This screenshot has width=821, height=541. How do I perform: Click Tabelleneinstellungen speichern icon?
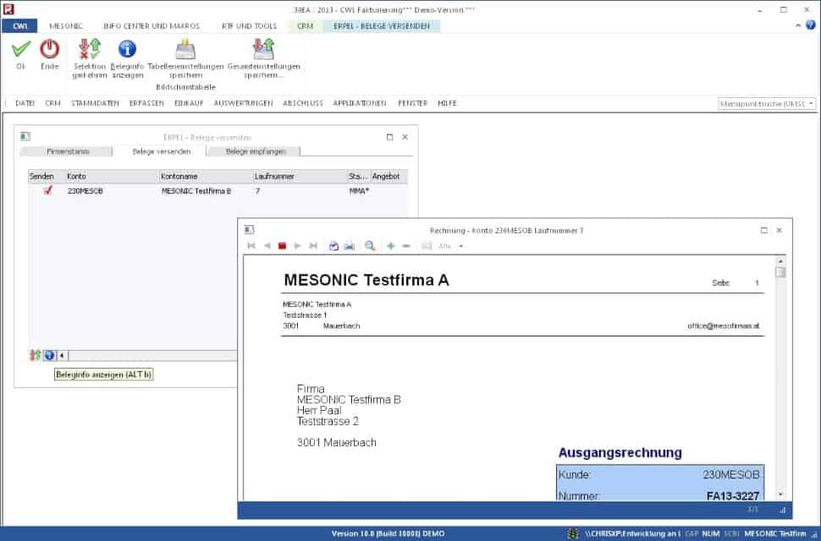(x=185, y=49)
